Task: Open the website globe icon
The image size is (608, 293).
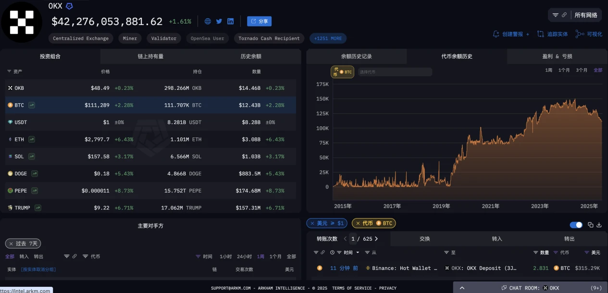Action: tap(208, 21)
